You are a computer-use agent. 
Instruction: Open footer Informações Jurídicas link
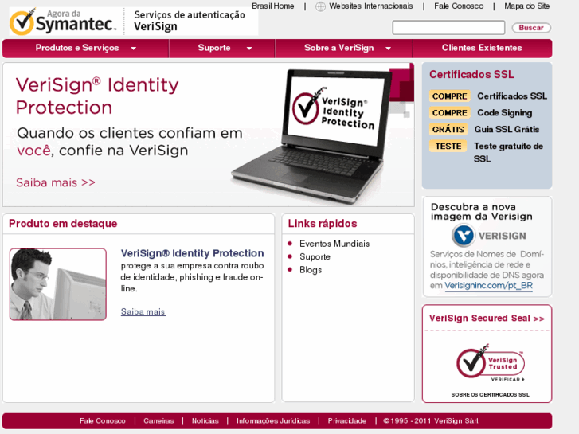point(273,420)
